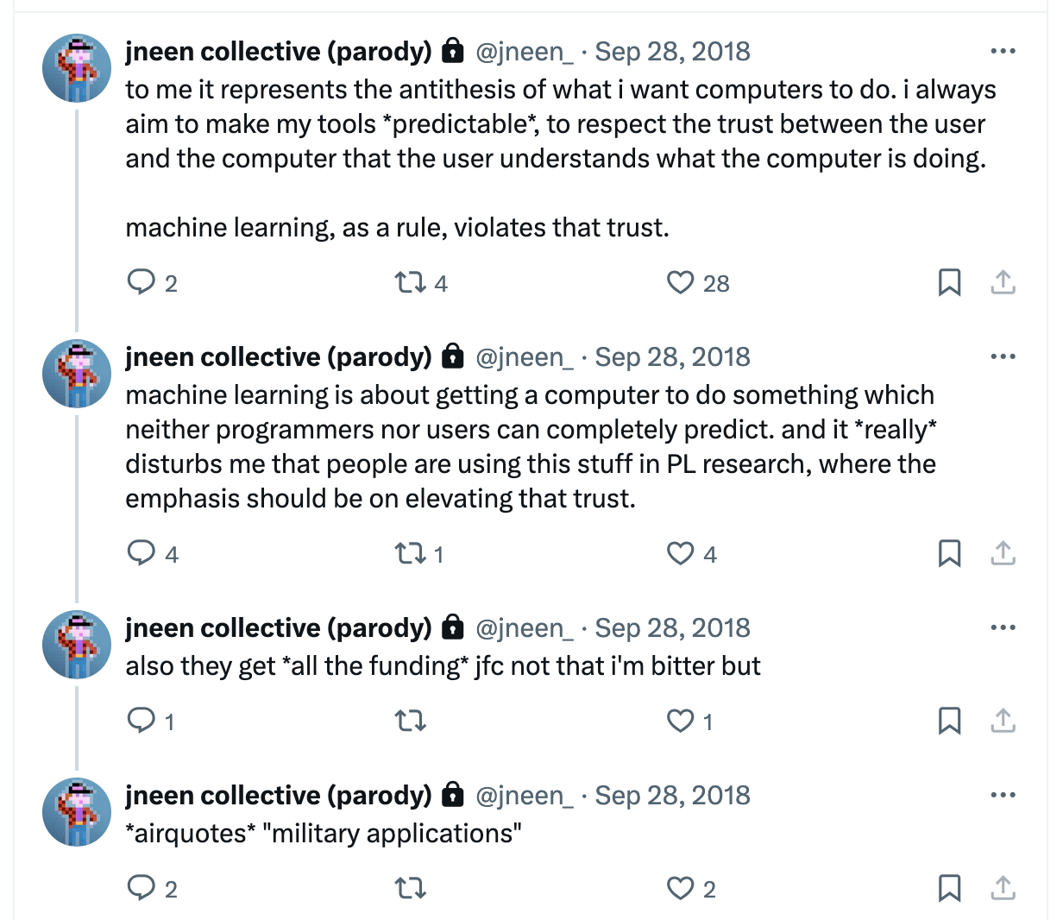Screen dimensions: 1063x920
Task: Open more options on PL research tweet
Action: tap(1003, 357)
